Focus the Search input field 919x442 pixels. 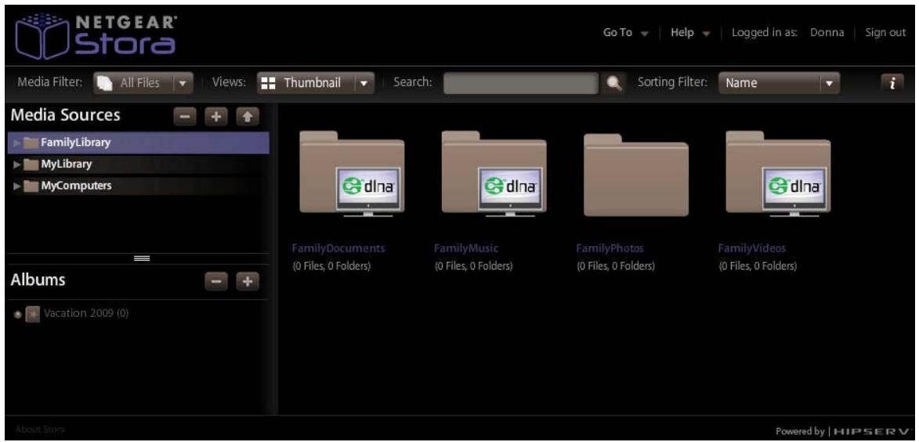click(520, 83)
